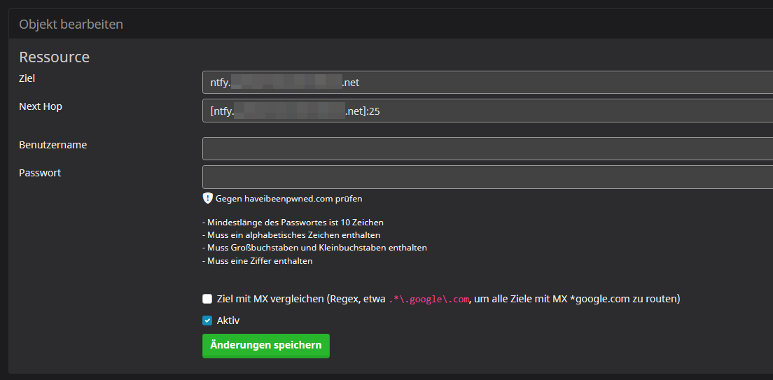Click into the Next Hop input field
Screen dimensions: 773x380
pyautogui.click(x=483, y=111)
